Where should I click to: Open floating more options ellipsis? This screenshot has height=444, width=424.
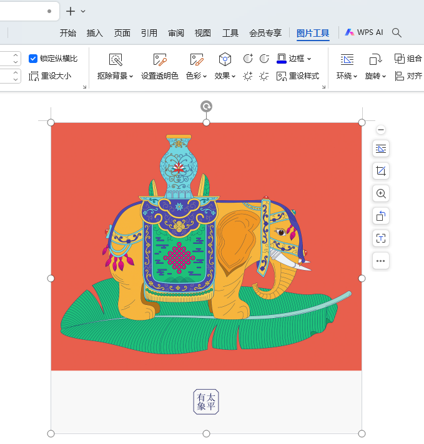381,261
